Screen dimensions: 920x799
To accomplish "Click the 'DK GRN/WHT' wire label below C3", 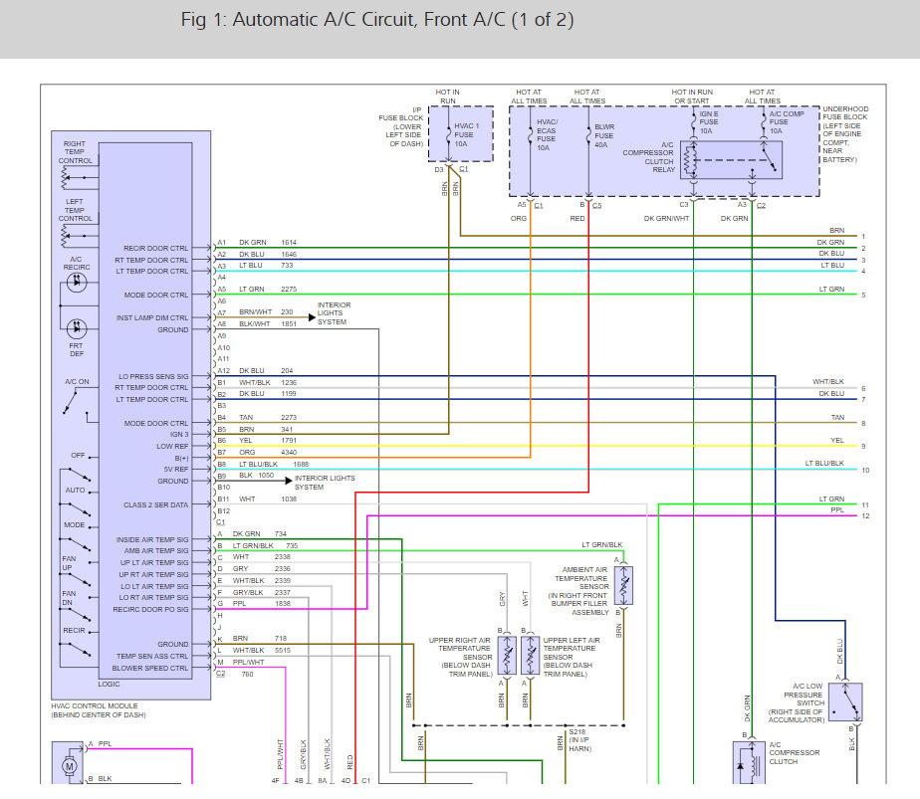I will point(666,218).
